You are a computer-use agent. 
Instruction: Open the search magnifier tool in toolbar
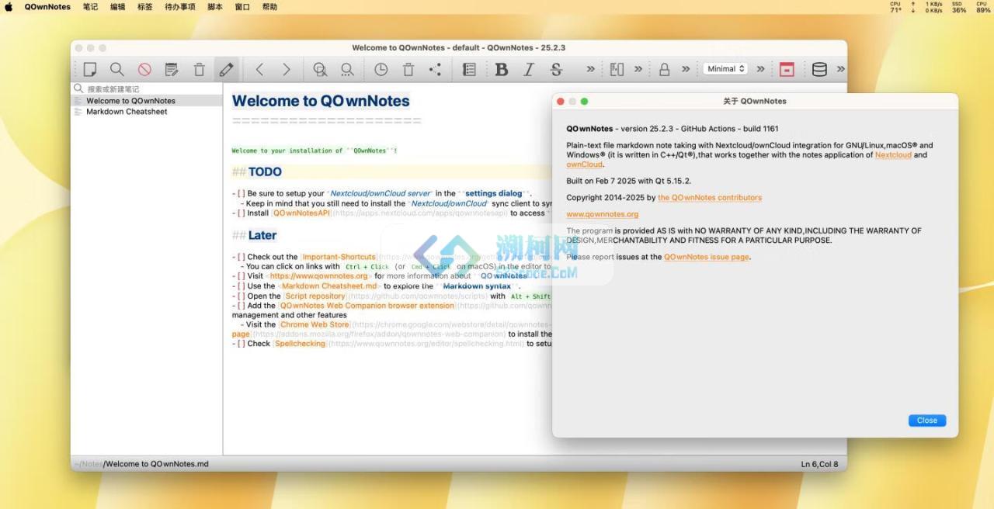click(x=116, y=69)
